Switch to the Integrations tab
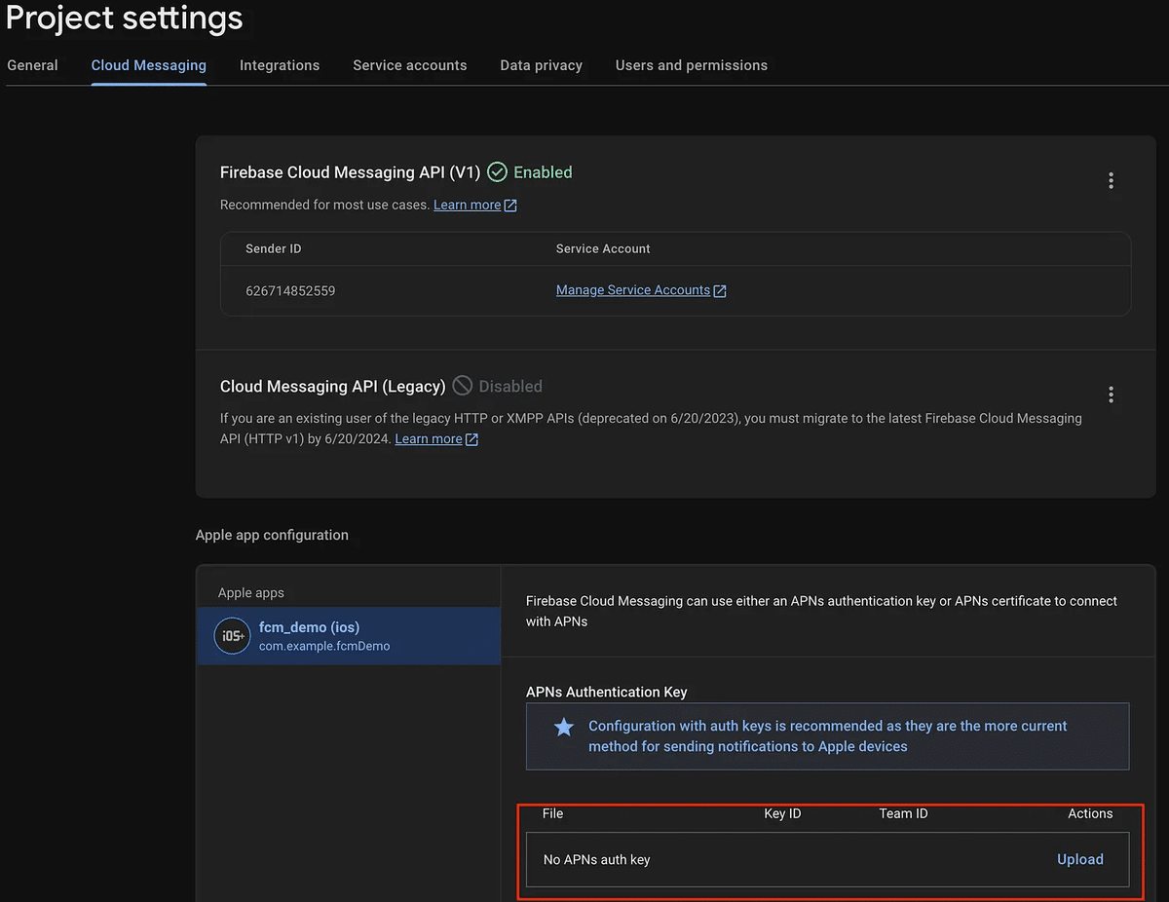 click(x=280, y=65)
